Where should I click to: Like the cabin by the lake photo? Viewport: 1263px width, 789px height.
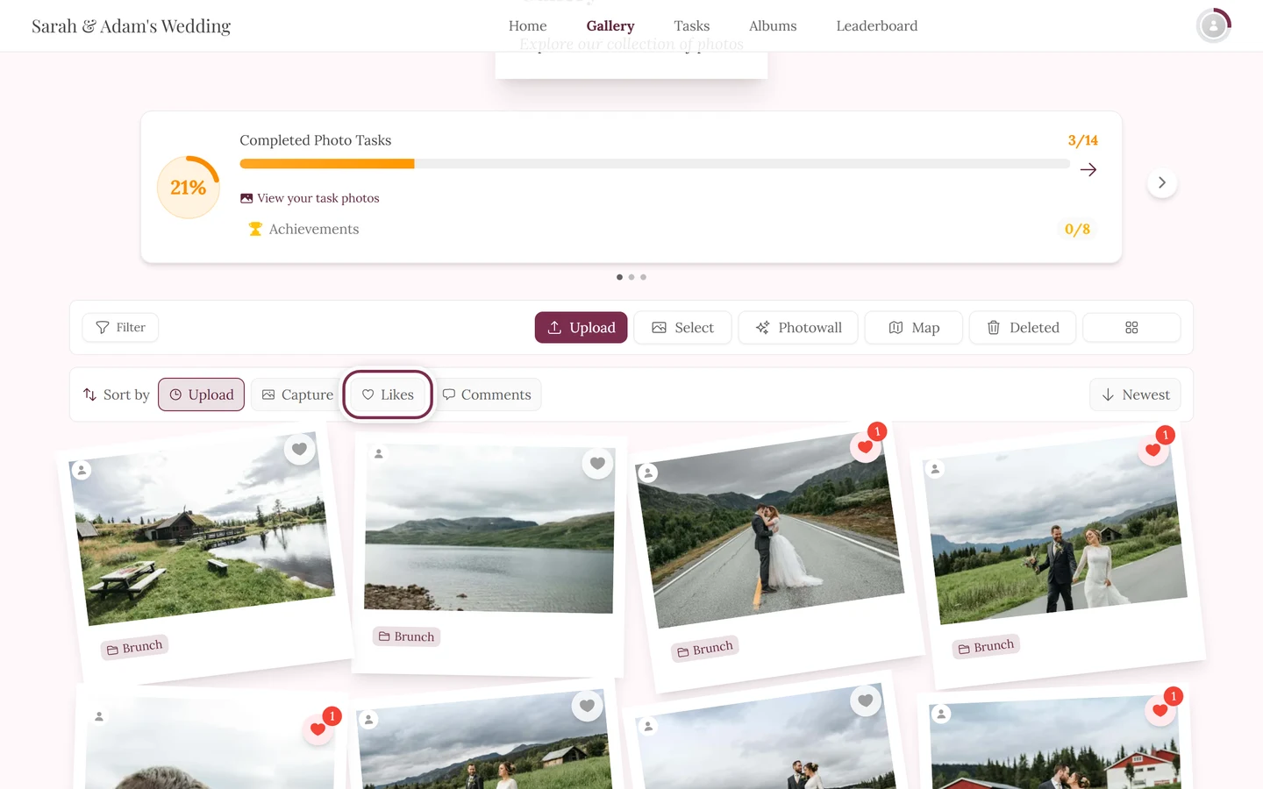[299, 450]
